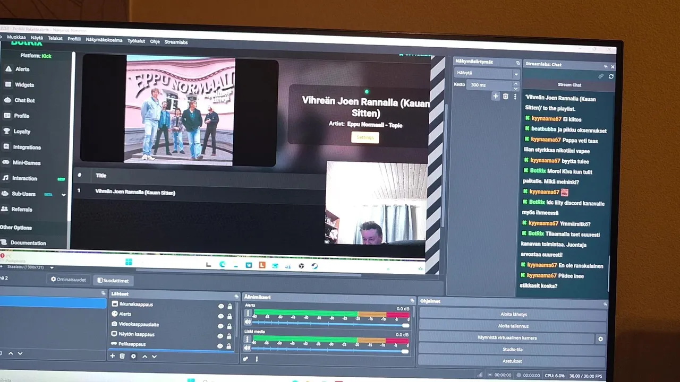Click the link icon in Streamlabs Chat

tap(601, 76)
